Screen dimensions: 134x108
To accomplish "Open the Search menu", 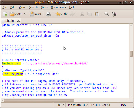I will click(33, 7).
